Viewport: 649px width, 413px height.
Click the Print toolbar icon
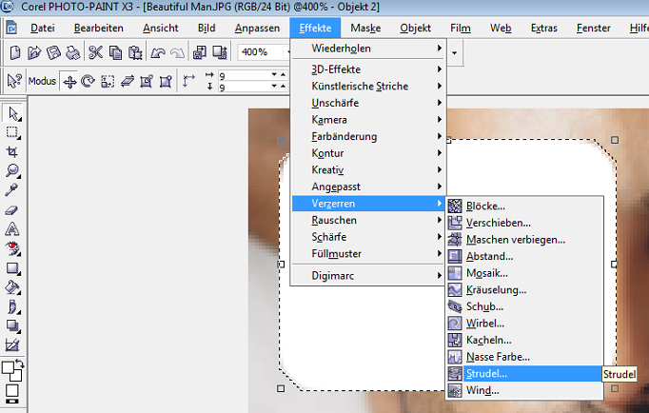73,52
